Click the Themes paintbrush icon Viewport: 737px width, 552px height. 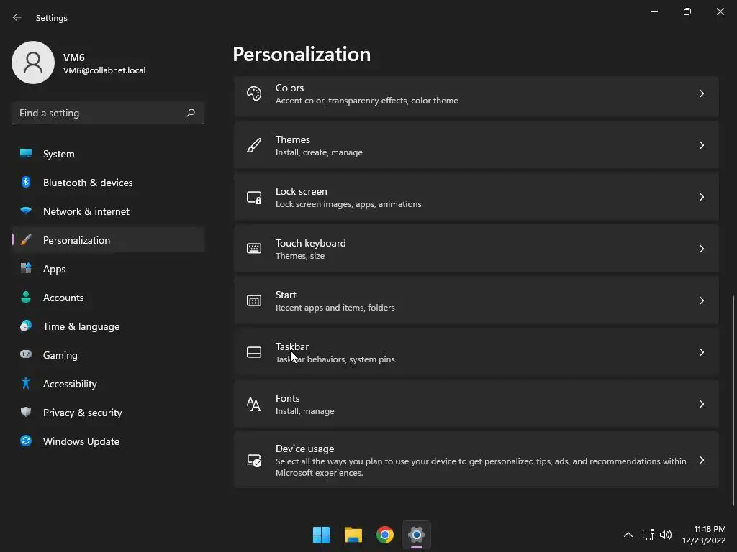coord(254,145)
